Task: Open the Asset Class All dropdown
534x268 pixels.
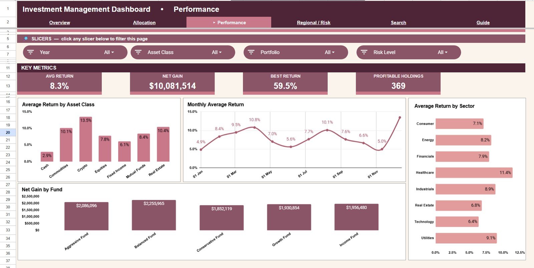Action: pos(217,52)
